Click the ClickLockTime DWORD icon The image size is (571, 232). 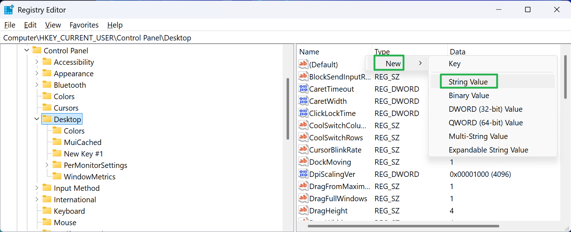(x=303, y=113)
